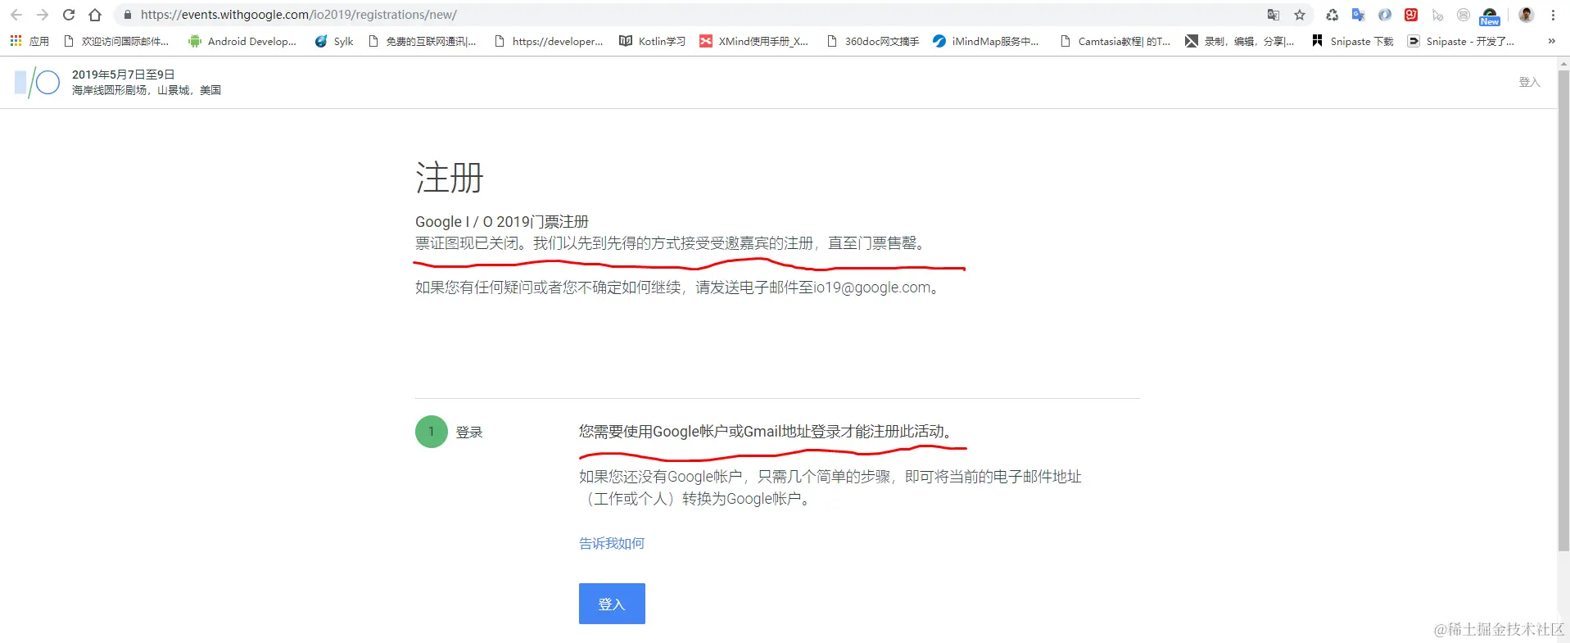Viewport: 1570px width, 643px height.
Task: Click the gray round lined extension icon
Action: (x=1464, y=15)
